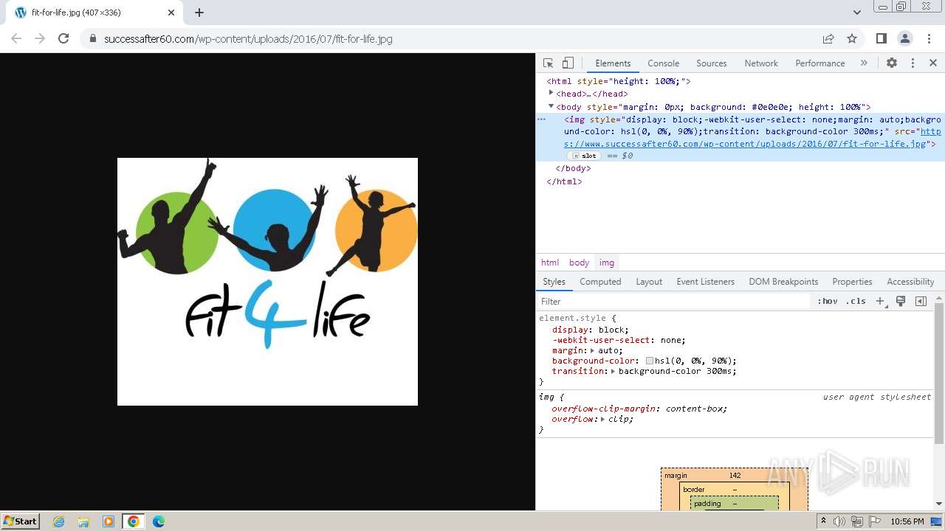This screenshot has width=945, height=531.
Task: Click the element.style selector text
Action: coord(572,318)
